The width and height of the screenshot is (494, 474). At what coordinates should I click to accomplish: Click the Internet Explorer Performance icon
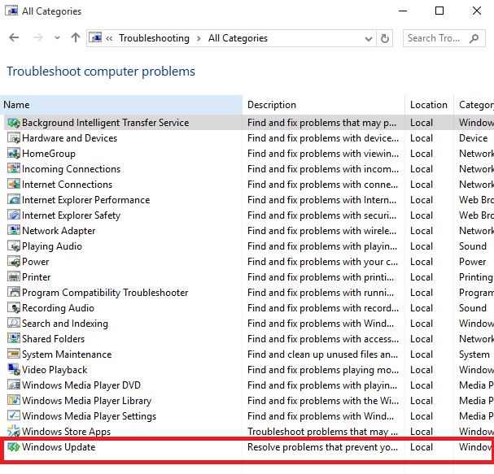click(x=14, y=200)
